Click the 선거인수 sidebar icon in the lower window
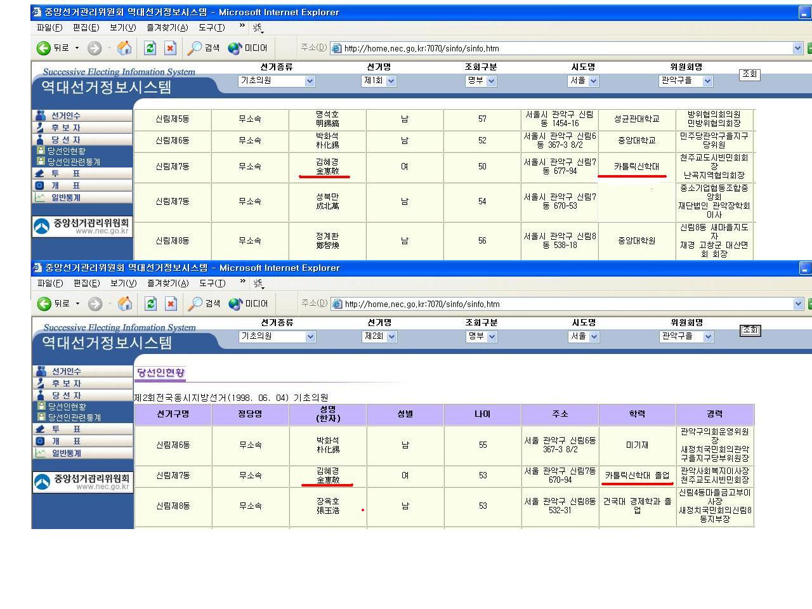The image size is (812, 609). pyautogui.click(x=41, y=371)
